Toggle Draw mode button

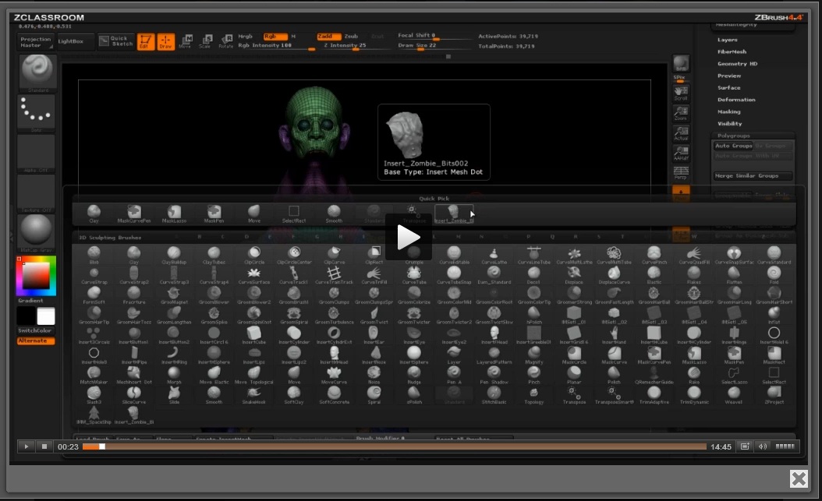click(165, 41)
